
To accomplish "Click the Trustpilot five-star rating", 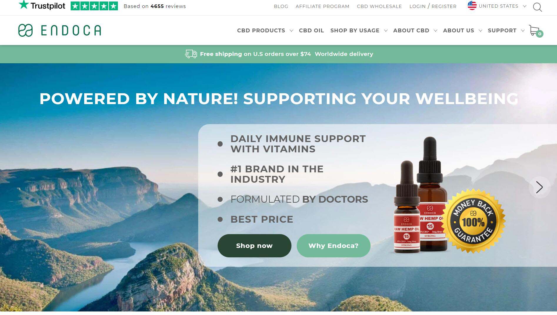I will click(x=94, y=6).
